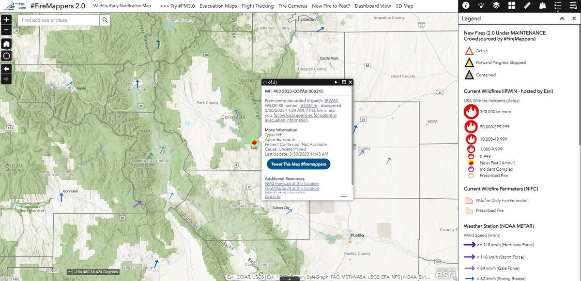Click the Contained gray triangle symbol

468,75
